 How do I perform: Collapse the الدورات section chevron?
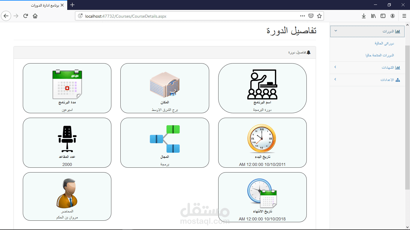336,31
